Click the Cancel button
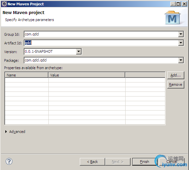189x170 pixels. pyautogui.click(x=172, y=162)
